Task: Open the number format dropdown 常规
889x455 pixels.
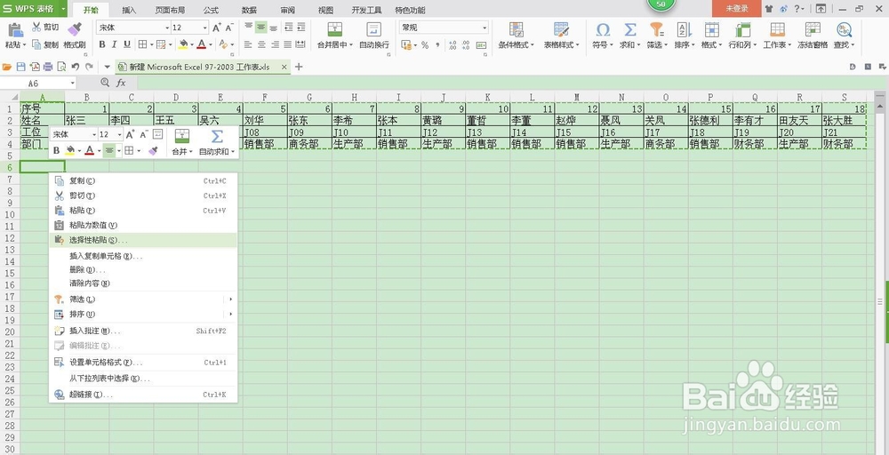Action: [485, 28]
